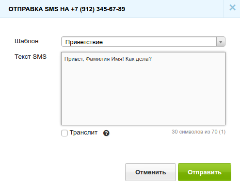Click the Translit help question mark icon
This screenshot has height=185, width=240.
106,133
